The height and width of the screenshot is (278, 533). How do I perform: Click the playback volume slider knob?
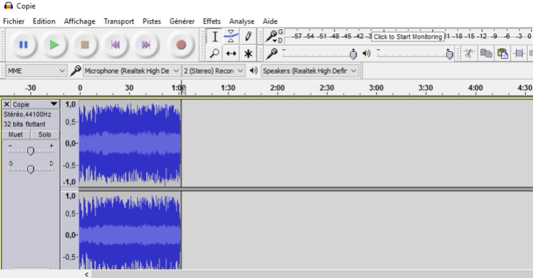coord(449,54)
